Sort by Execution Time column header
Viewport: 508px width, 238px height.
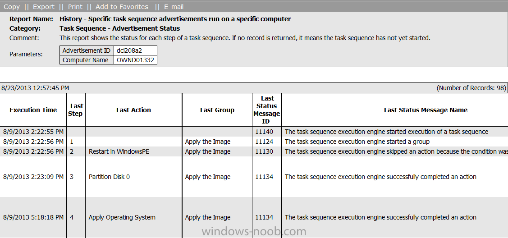[33, 110]
